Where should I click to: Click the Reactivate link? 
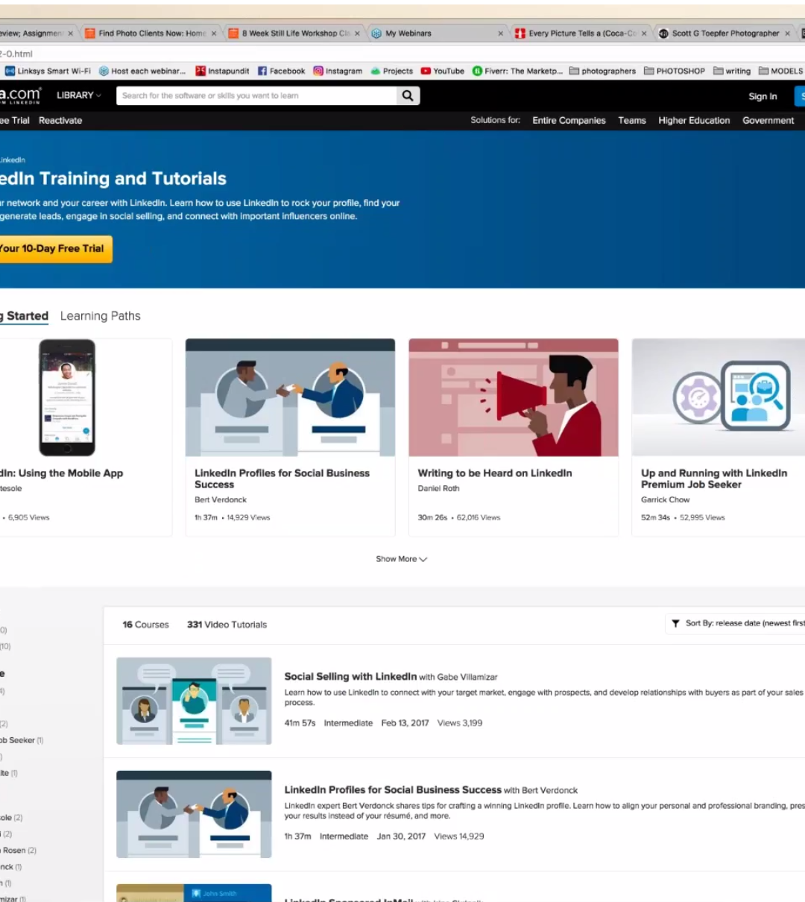click(60, 120)
